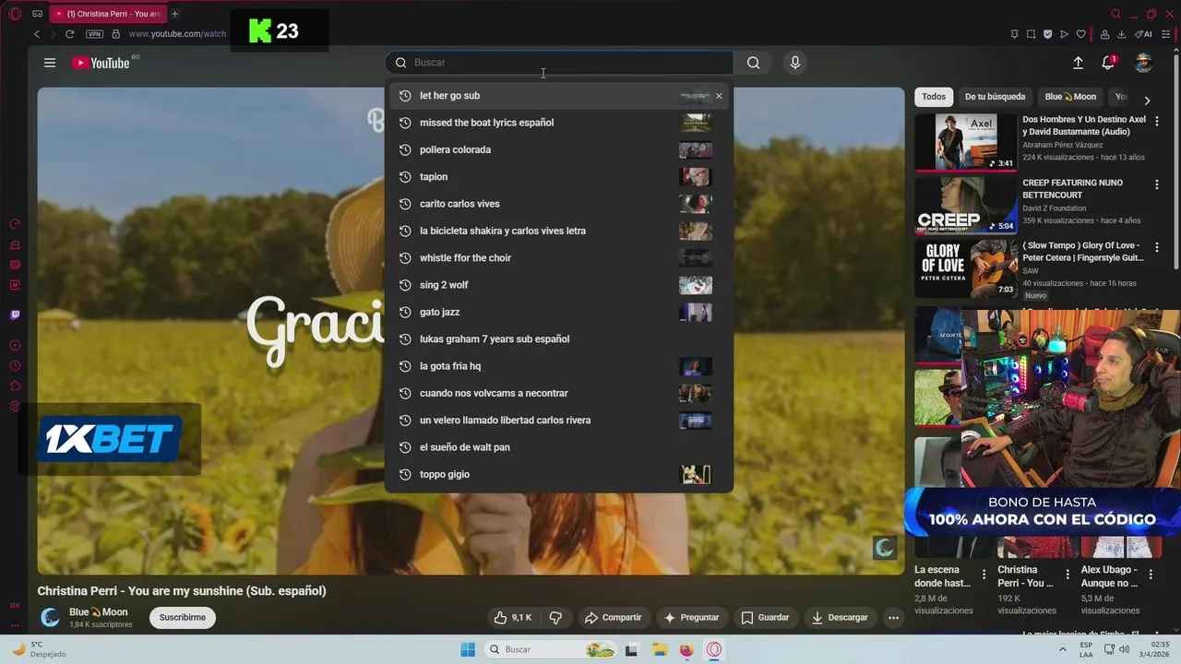Open the Opera sidebar history clock
The image size is (1181, 664).
click(15, 366)
